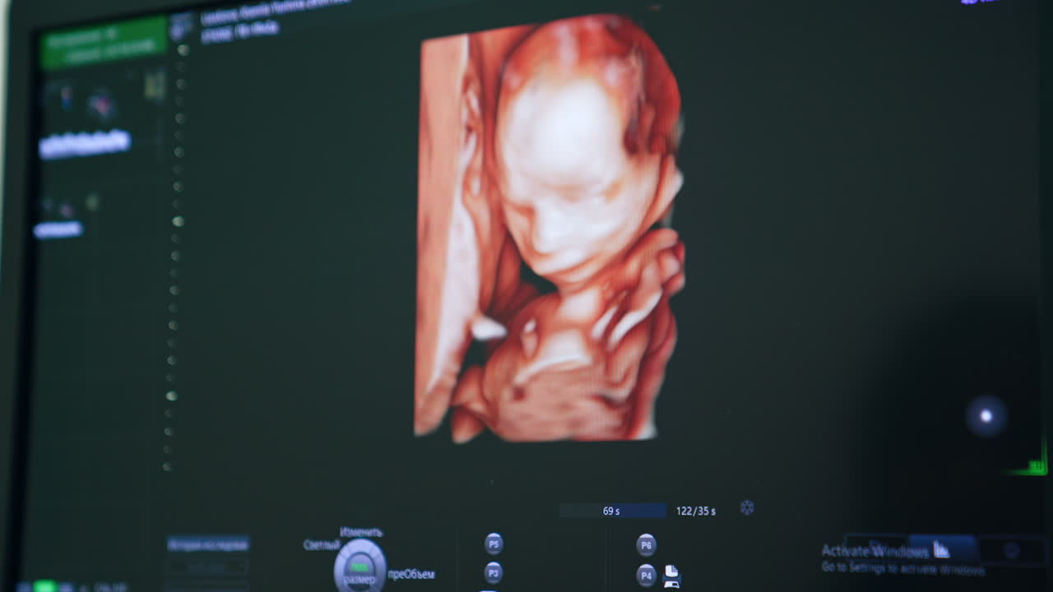Click the 3D fetal rendering image
Screen dimensions: 1053x592
pos(549,228)
